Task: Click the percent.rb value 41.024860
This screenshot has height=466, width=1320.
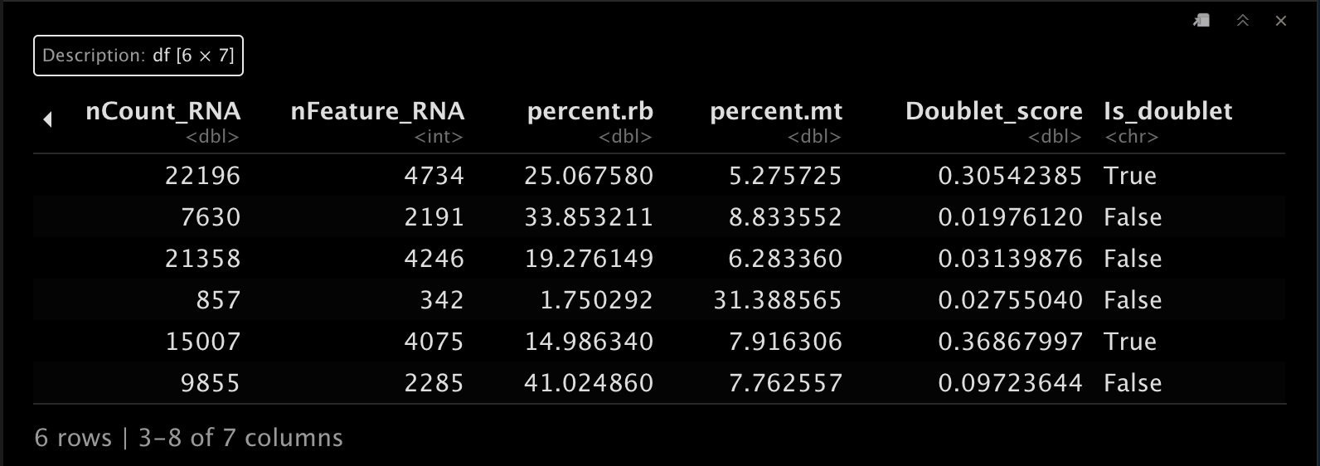Action: (589, 383)
